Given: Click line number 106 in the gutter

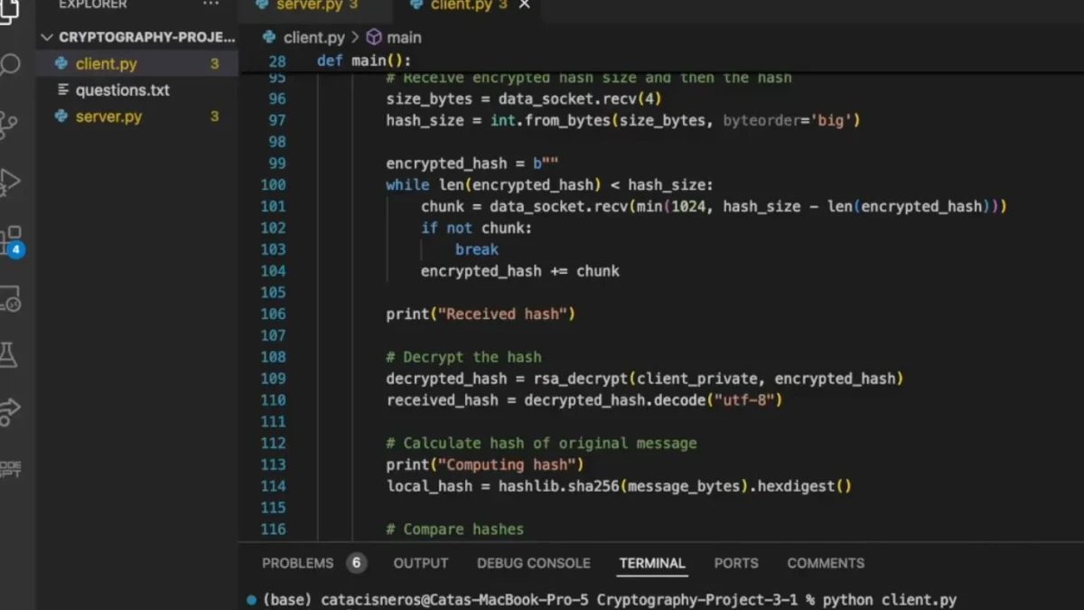Looking at the screenshot, I should pos(273,314).
